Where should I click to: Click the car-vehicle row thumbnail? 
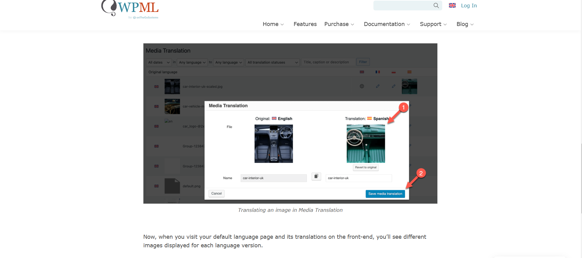[x=172, y=106]
